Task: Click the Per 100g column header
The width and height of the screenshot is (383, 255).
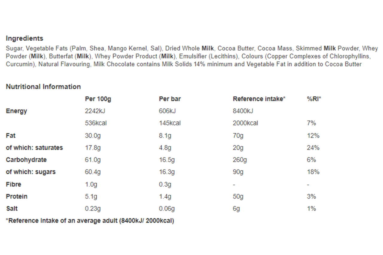Action: coord(98,99)
